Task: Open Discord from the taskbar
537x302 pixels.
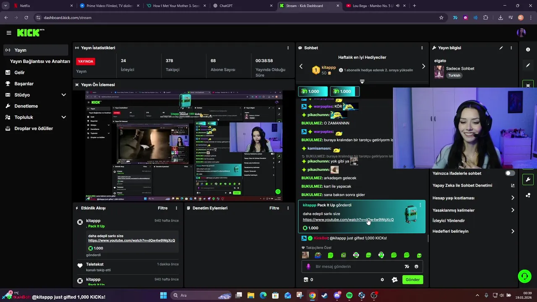Action: tap(337, 295)
